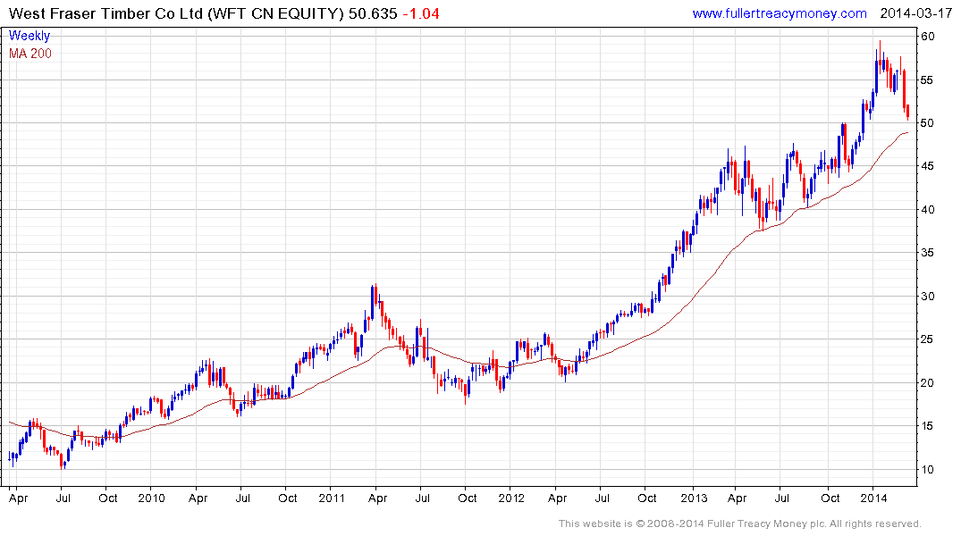This screenshot has width=961, height=536.
Task: Click the 'Weekly' label
Action: [x=30, y=36]
